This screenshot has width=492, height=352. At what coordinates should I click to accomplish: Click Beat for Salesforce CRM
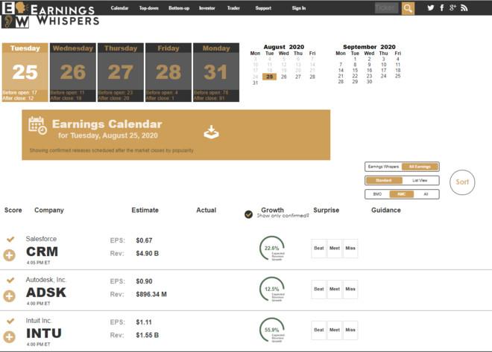click(319, 249)
